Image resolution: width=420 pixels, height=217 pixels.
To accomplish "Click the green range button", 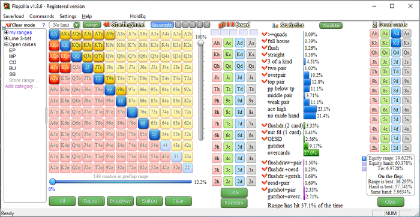I will (92, 25).
